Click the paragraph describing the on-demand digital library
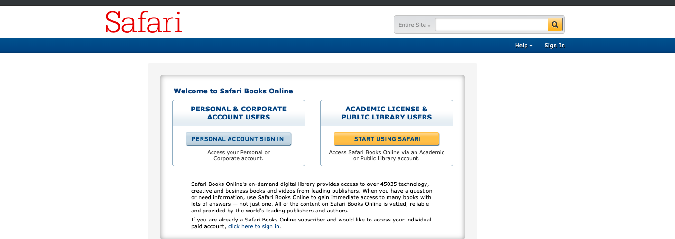Image resolution: width=675 pixels, height=239 pixels. (x=311, y=197)
